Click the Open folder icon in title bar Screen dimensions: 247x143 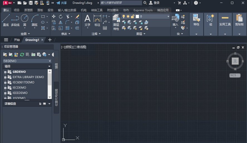[25, 3]
